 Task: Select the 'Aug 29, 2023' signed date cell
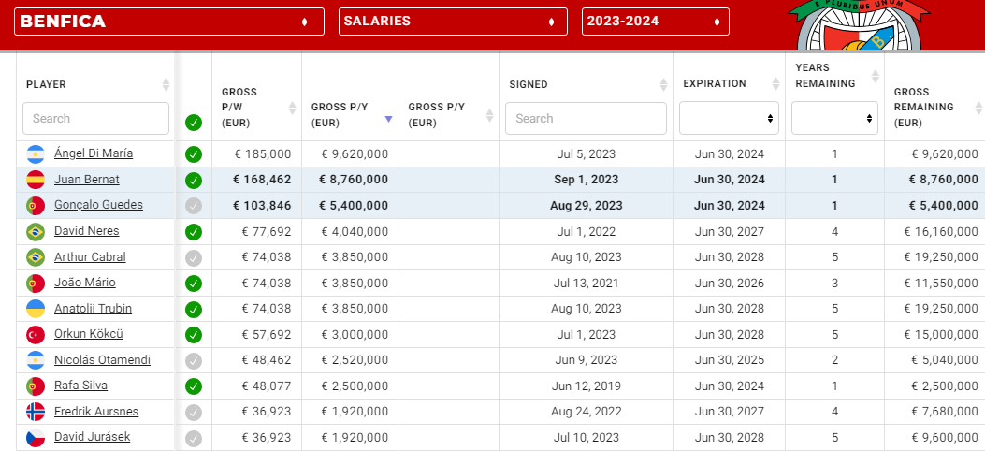pyautogui.click(x=587, y=206)
